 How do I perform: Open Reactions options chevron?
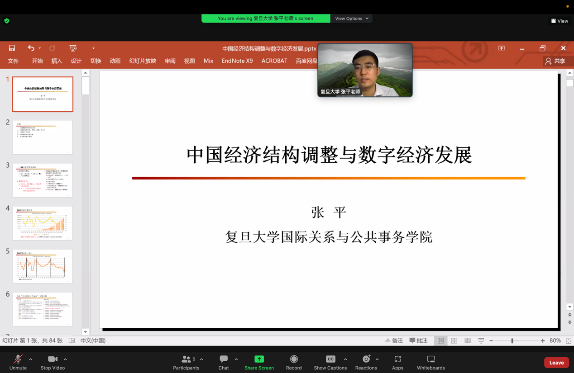(x=377, y=359)
